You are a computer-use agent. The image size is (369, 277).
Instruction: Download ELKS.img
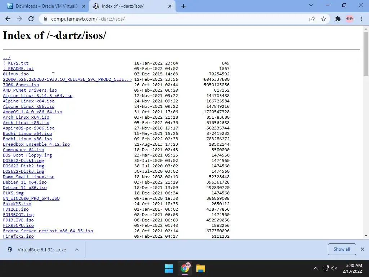coord(13,193)
